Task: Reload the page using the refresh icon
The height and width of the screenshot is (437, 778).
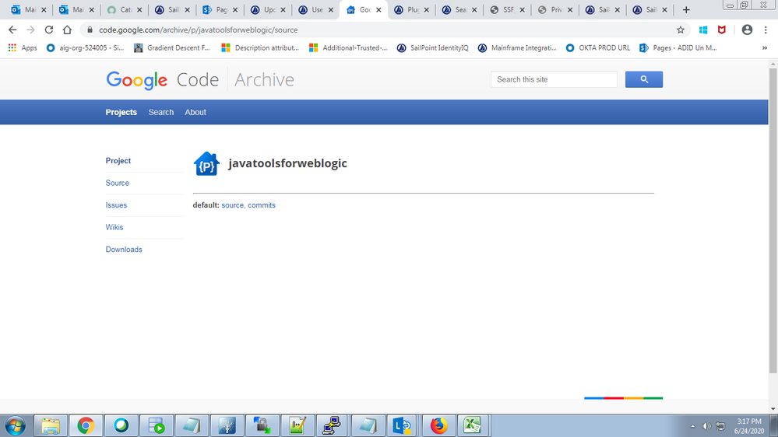Action: pos(49,30)
